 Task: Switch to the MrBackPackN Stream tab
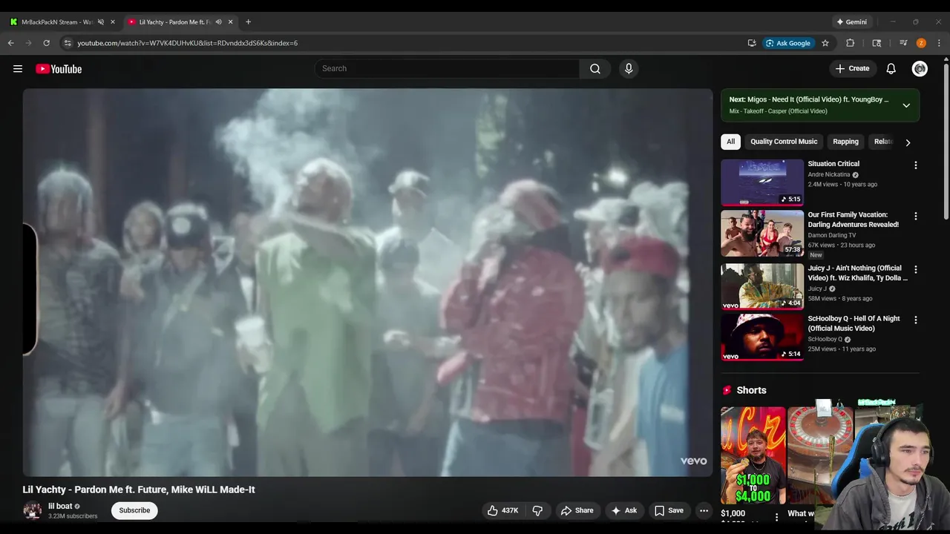click(x=57, y=22)
